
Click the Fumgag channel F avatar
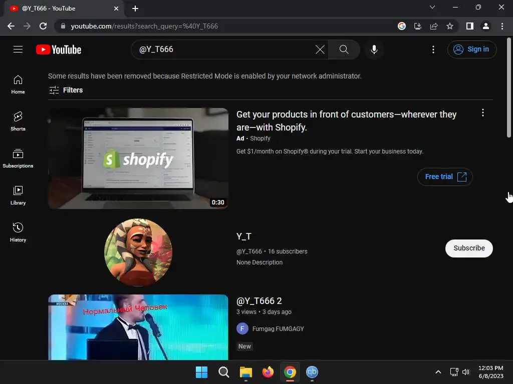242,329
